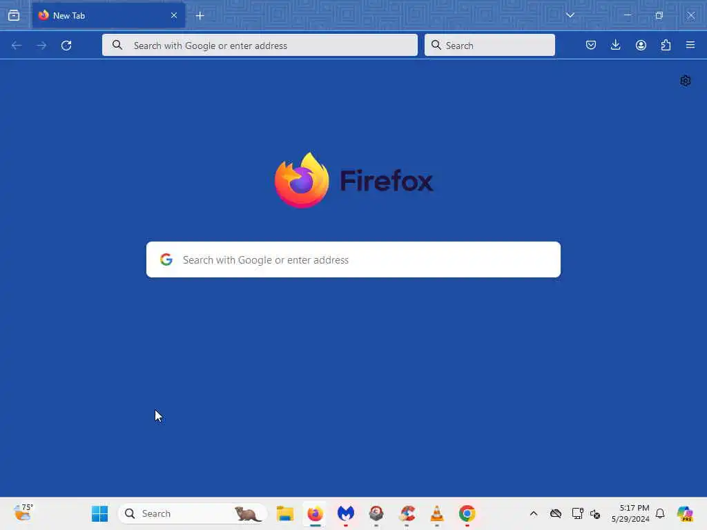Launch VLC media player from taskbar
The height and width of the screenshot is (530, 707).
(x=437, y=513)
